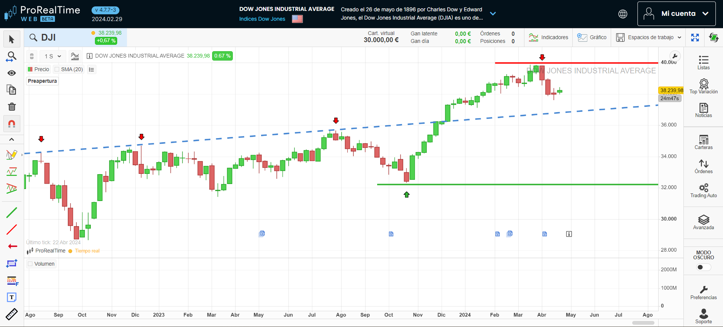Click the green support horizontal line
The width and height of the screenshot is (723, 327).
(517, 184)
